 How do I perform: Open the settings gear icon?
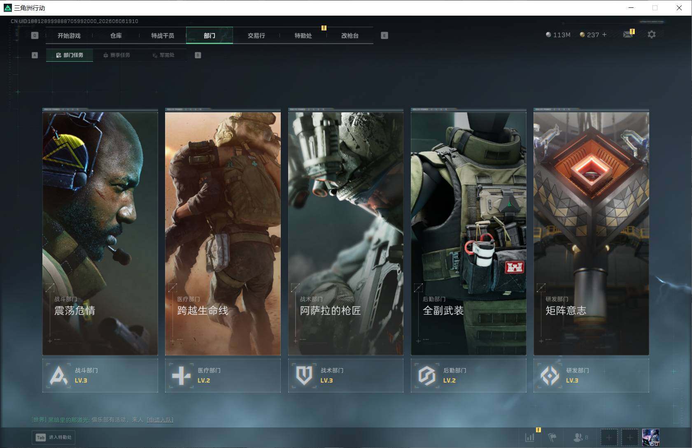click(651, 35)
